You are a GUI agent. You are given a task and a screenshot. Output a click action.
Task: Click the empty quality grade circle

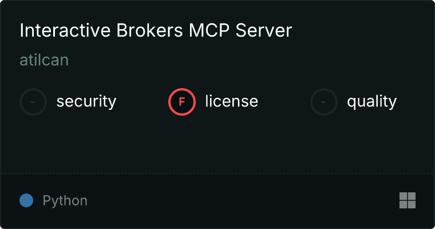point(324,102)
